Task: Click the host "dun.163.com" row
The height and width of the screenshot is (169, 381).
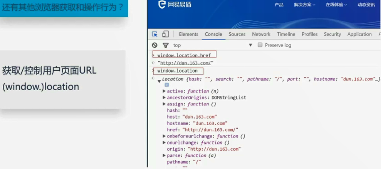Action: coord(192,117)
